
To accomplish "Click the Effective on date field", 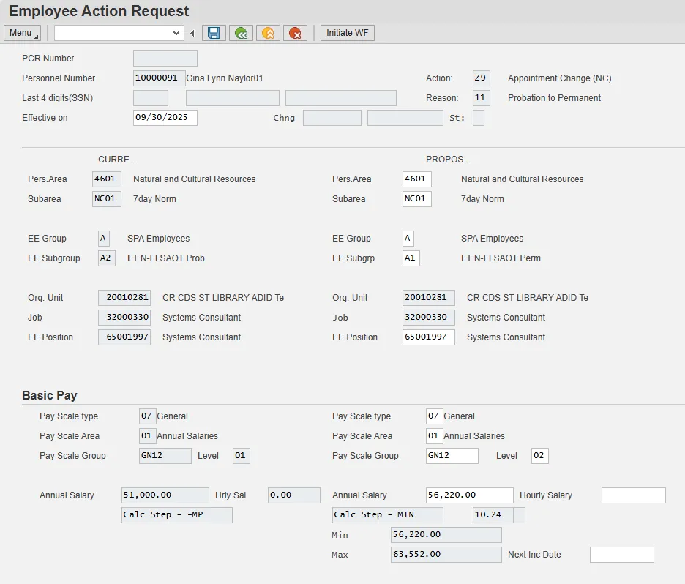I will click(165, 118).
